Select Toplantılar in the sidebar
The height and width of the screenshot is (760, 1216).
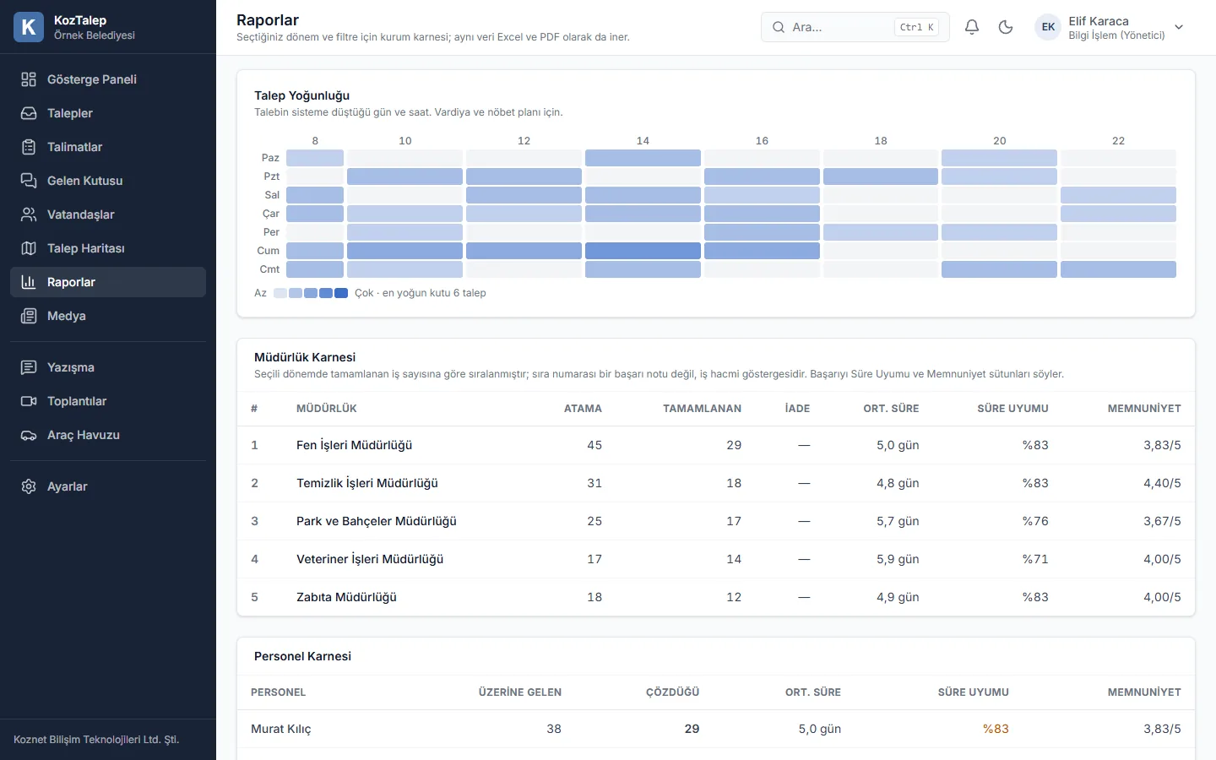[x=108, y=401]
